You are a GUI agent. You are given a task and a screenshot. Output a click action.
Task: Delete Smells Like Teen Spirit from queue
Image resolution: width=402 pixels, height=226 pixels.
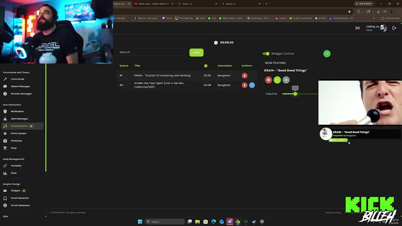pyautogui.click(x=244, y=85)
